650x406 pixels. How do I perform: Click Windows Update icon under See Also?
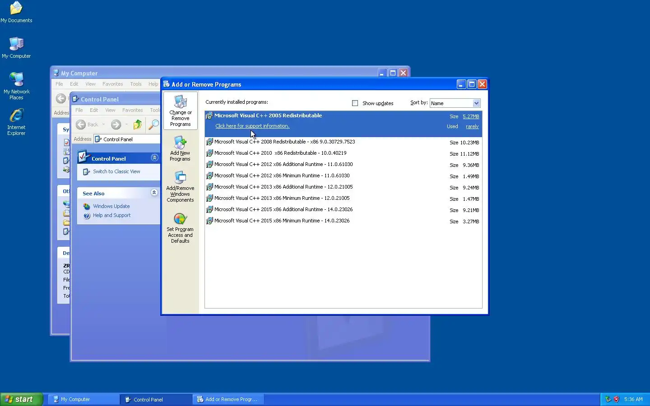click(87, 207)
